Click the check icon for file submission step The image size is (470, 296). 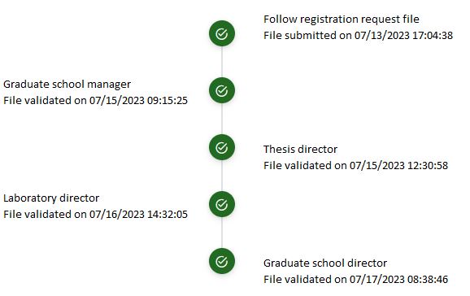(x=222, y=33)
